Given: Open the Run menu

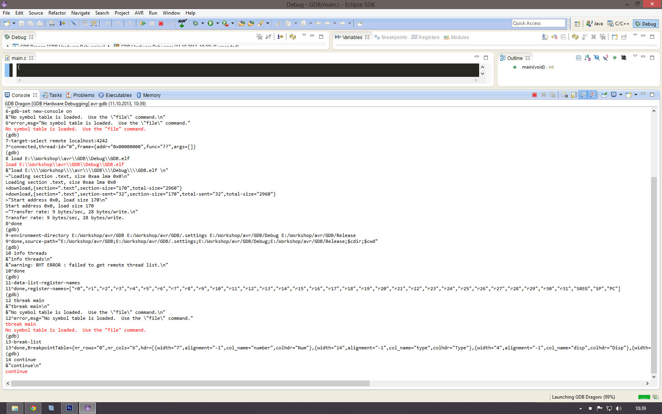Looking at the screenshot, I should (153, 13).
